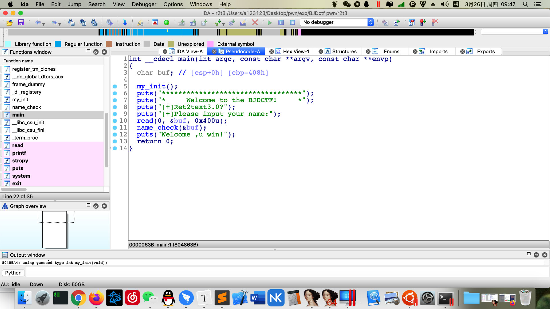
Task: Pause process with blue pause button
Action: coord(281,22)
